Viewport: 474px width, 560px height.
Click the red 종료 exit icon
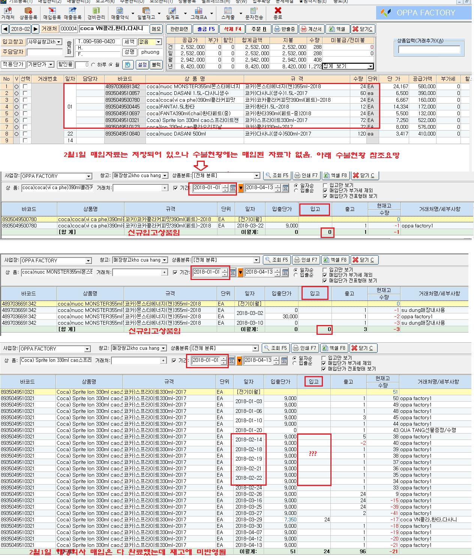[x=278, y=14]
